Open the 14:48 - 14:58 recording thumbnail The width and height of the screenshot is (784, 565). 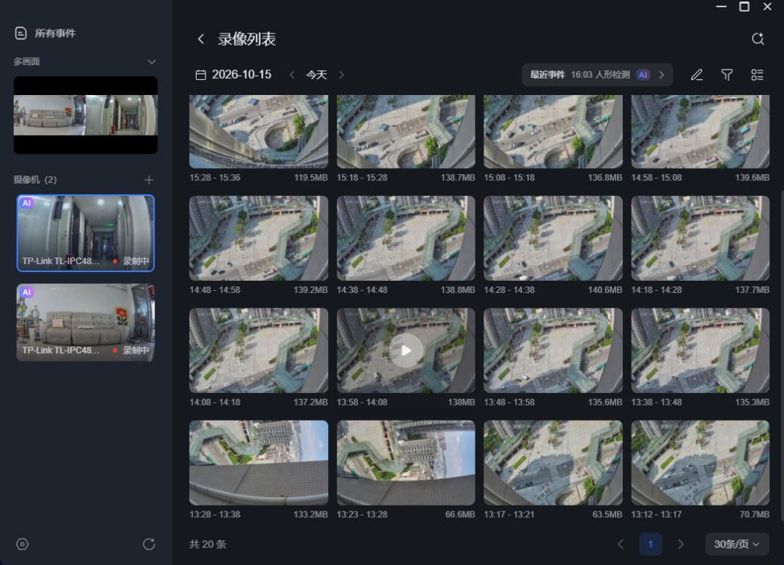[x=258, y=239]
